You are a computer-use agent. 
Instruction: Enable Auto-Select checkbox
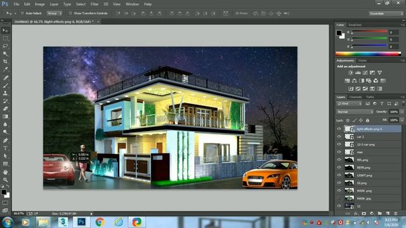(x=22, y=13)
